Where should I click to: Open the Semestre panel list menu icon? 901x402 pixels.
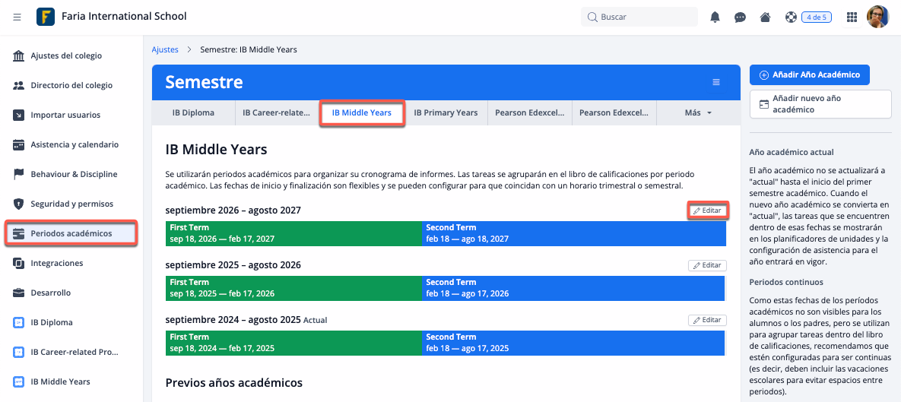point(715,82)
